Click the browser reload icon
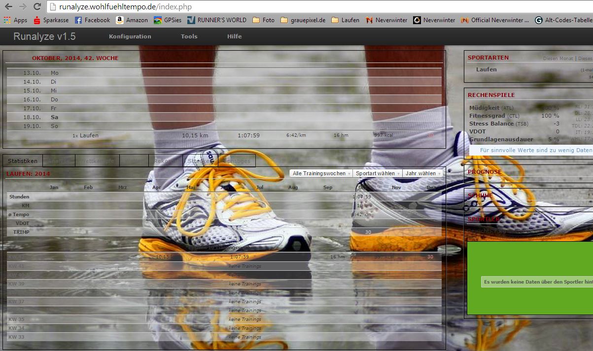Viewport: 593px width, 351px height. (x=37, y=7)
